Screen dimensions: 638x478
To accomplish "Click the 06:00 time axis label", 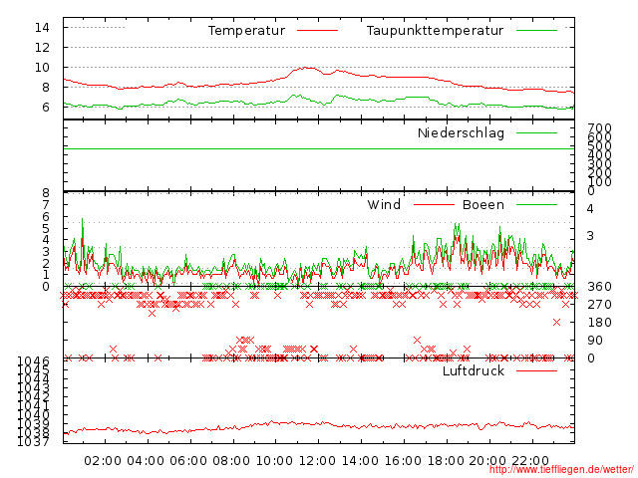I will [188, 461].
